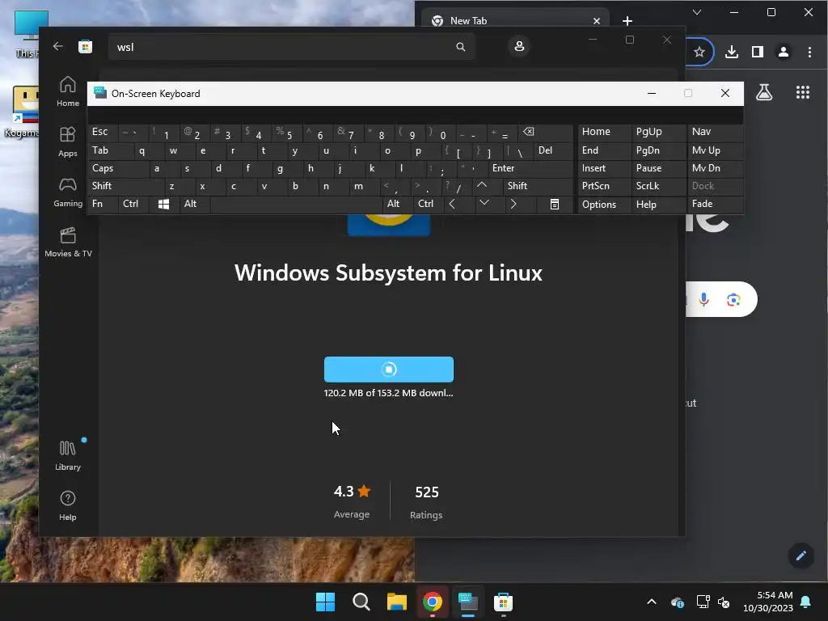Open Options on On-Screen Keyboard

(x=603, y=205)
